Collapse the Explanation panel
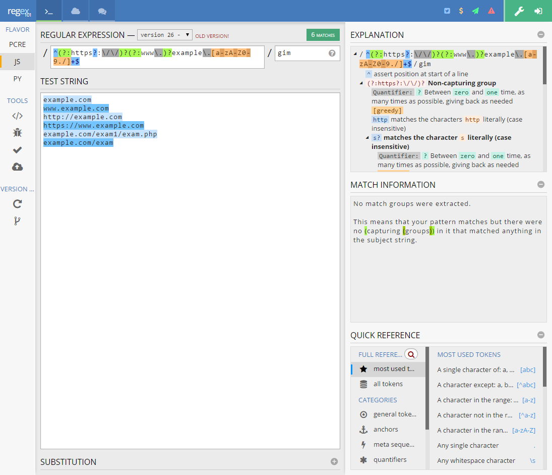The width and height of the screenshot is (552, 475). [541, 34]
